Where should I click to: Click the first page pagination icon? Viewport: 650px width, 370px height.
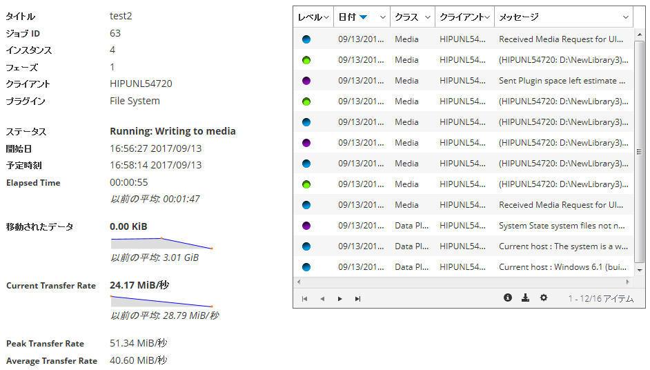(x=305, y=299)
